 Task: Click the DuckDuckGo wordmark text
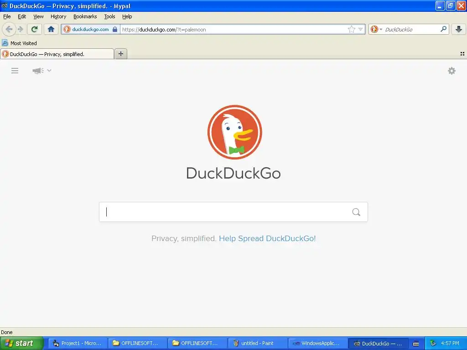(x=233, y=173)
